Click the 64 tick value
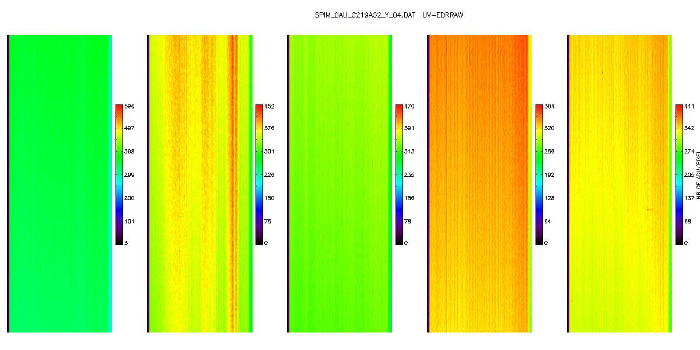The height and width of the screenshot is (350, 700). pyautogui.click(x=547, y=221)
